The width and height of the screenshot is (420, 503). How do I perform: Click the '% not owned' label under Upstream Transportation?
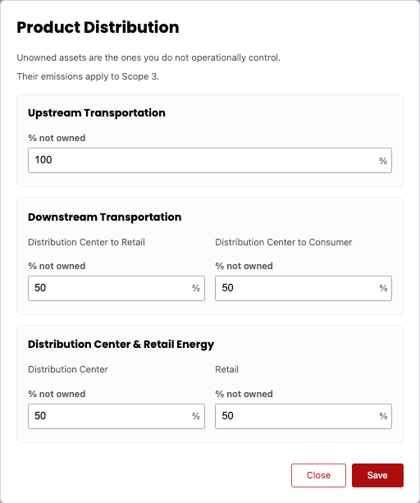[x=57, y=138]
